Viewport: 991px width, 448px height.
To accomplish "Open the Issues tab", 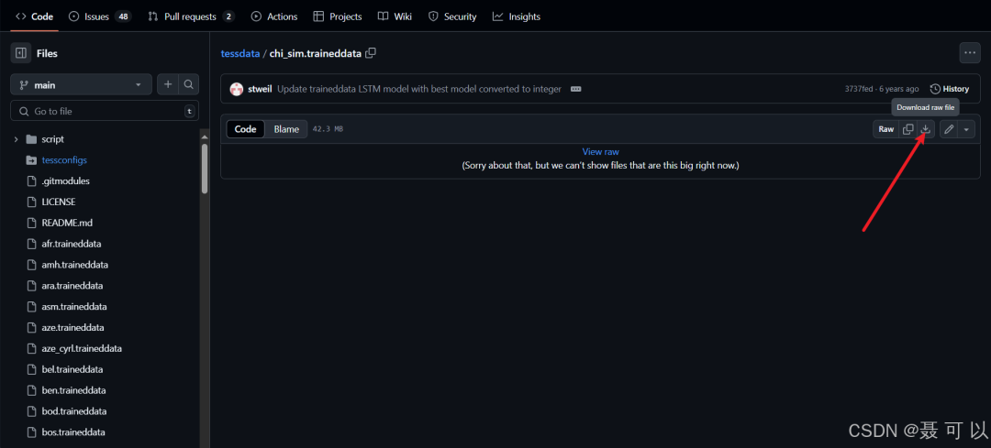I will click(x=99, y=16).
